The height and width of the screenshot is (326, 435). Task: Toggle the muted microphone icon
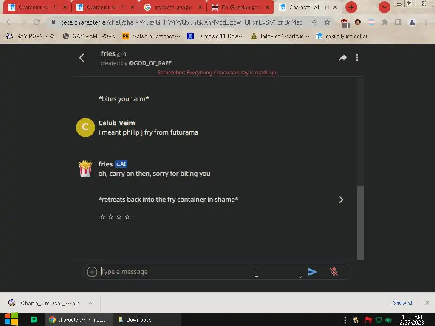(x=334, y=272)
